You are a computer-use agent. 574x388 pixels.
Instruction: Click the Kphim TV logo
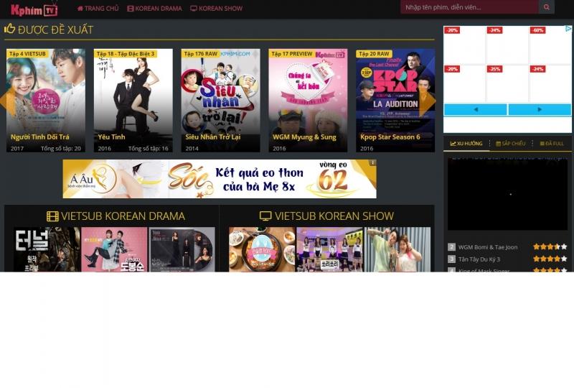click(x=34, y=9)
